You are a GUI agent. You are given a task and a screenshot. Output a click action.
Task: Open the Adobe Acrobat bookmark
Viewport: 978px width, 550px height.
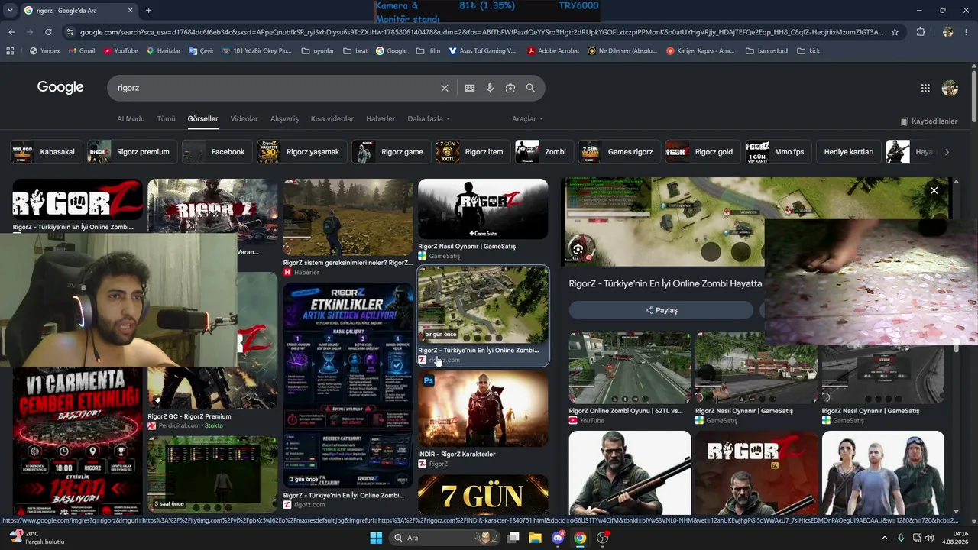coord(553,51)
